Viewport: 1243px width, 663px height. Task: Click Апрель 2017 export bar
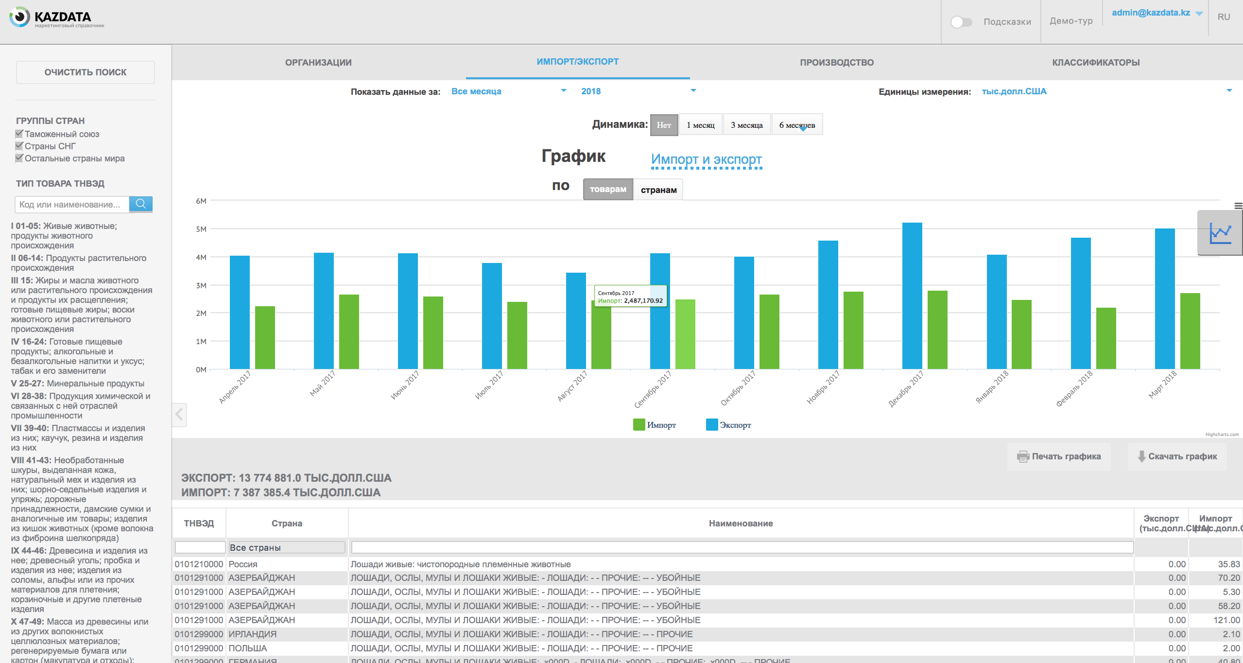tap(240, 312)
